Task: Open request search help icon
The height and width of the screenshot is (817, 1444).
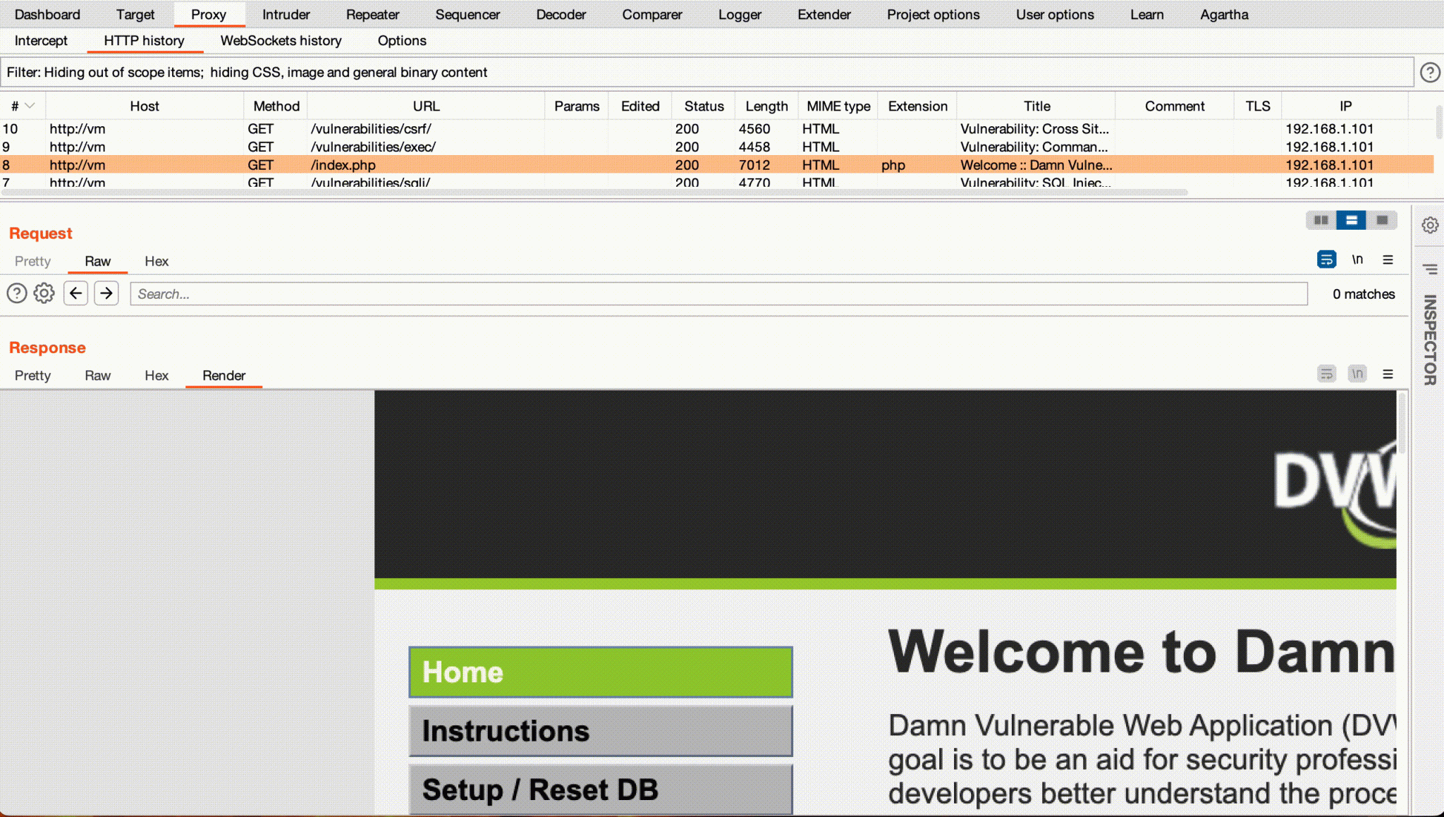Action: pos(17,293)
